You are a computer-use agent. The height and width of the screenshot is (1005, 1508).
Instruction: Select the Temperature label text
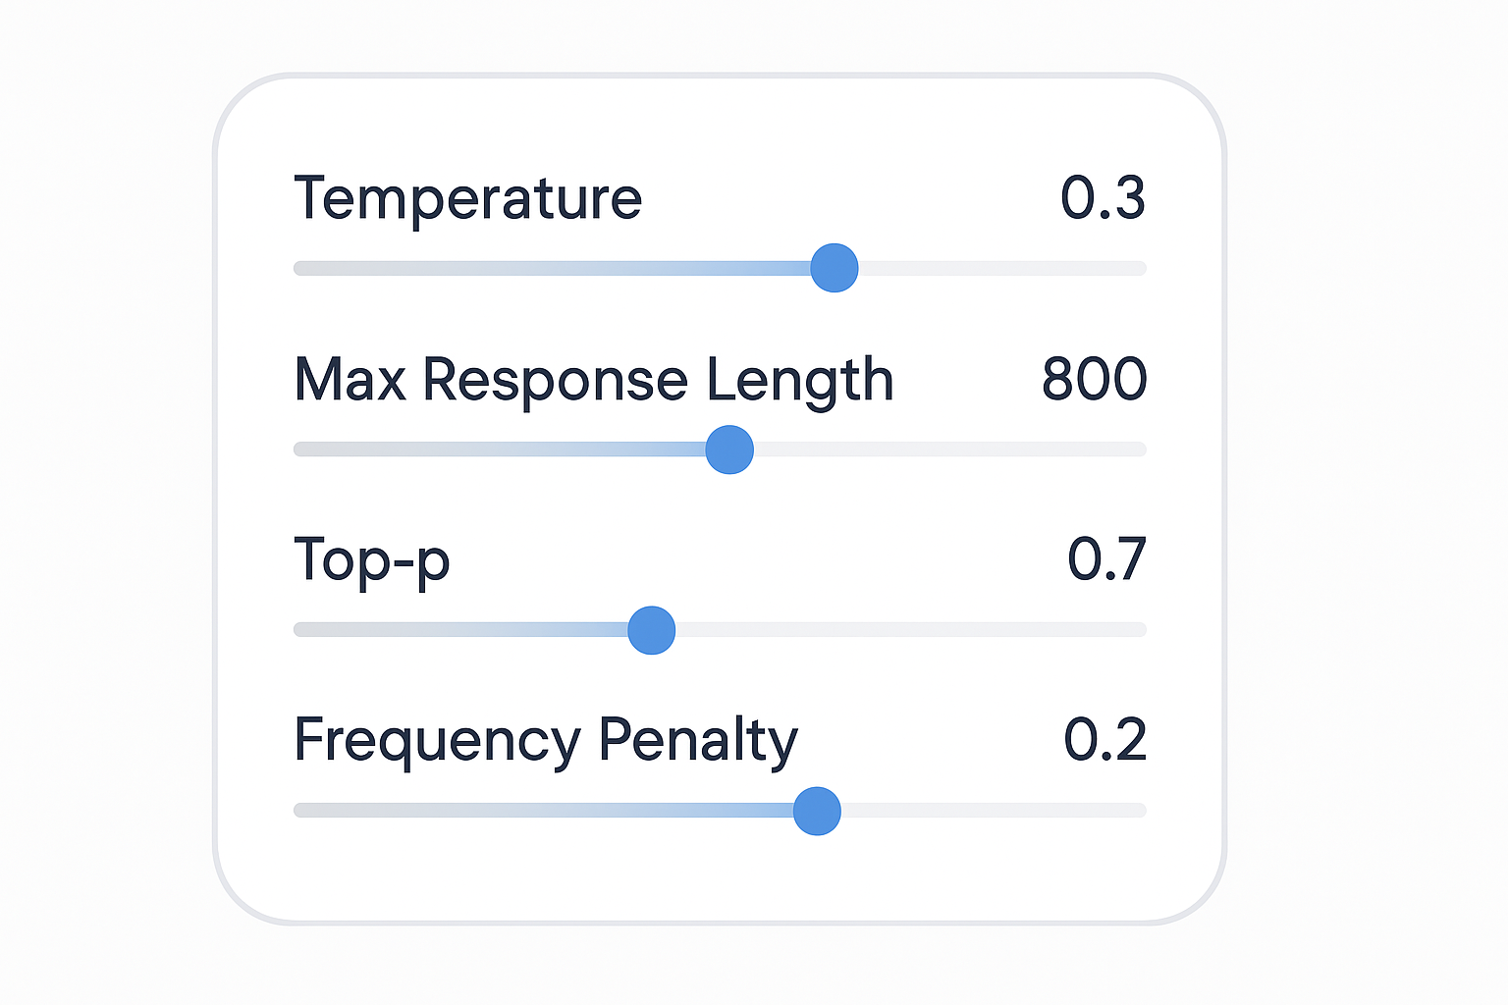point(467,198)
